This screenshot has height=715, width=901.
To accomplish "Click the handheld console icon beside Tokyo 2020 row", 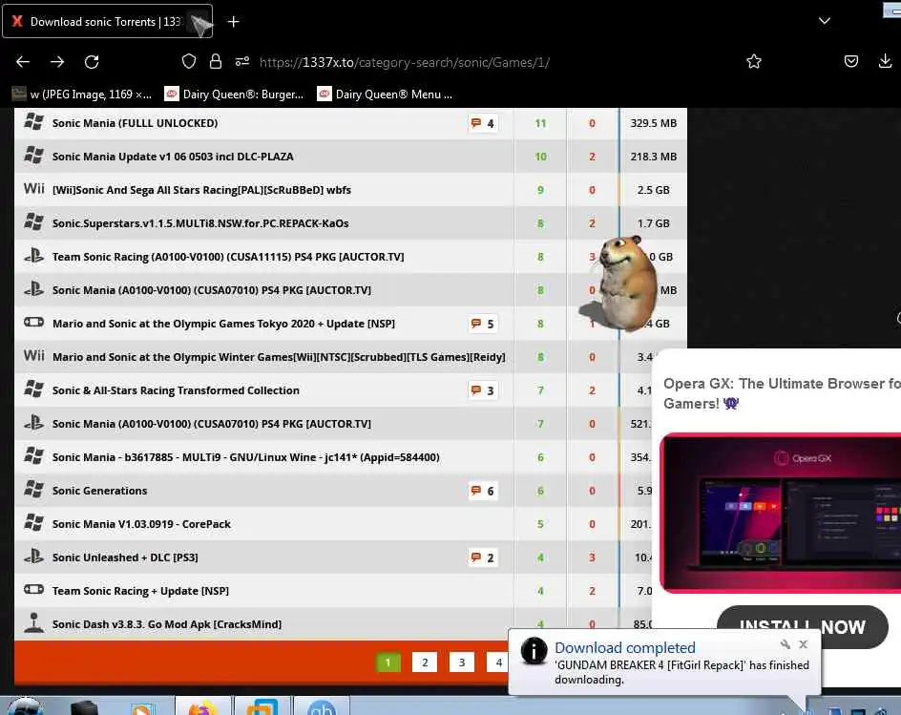I will [34, 322].
